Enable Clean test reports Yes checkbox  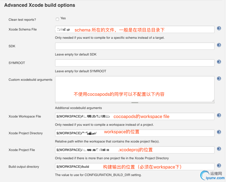pyautogui.click(x=57, y=19)
